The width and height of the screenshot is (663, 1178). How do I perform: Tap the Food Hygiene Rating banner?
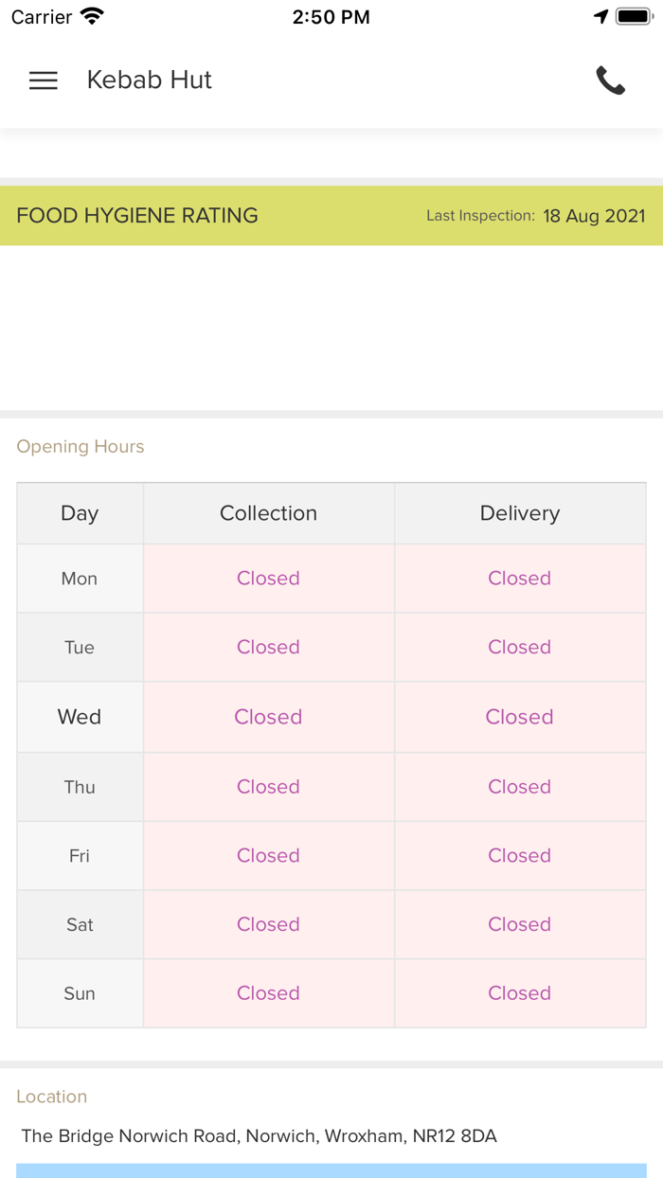(x=137, y=216)
